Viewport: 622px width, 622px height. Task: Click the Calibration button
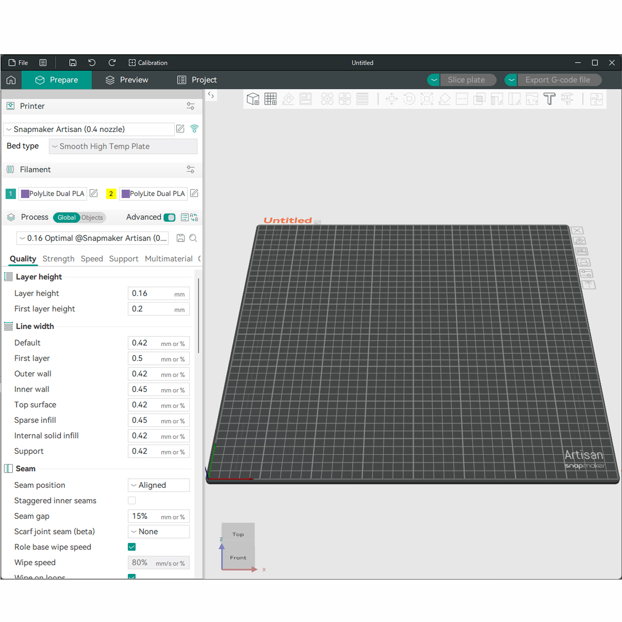click(x=148, y=62)
